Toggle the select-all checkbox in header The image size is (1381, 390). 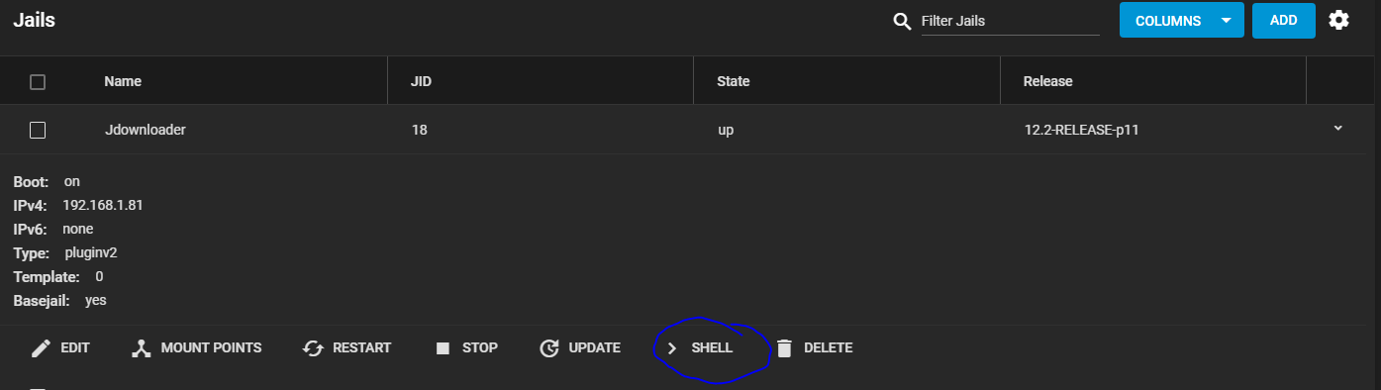pyautogui.click(x=38, y=81)
